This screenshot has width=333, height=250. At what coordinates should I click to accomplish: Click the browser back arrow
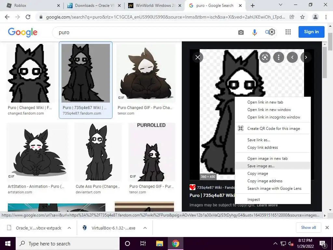[7, 17]
